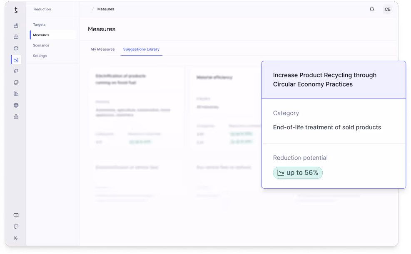Click the globe icon in the sidebar
The image size is (411, 254).
pos(16,105)
